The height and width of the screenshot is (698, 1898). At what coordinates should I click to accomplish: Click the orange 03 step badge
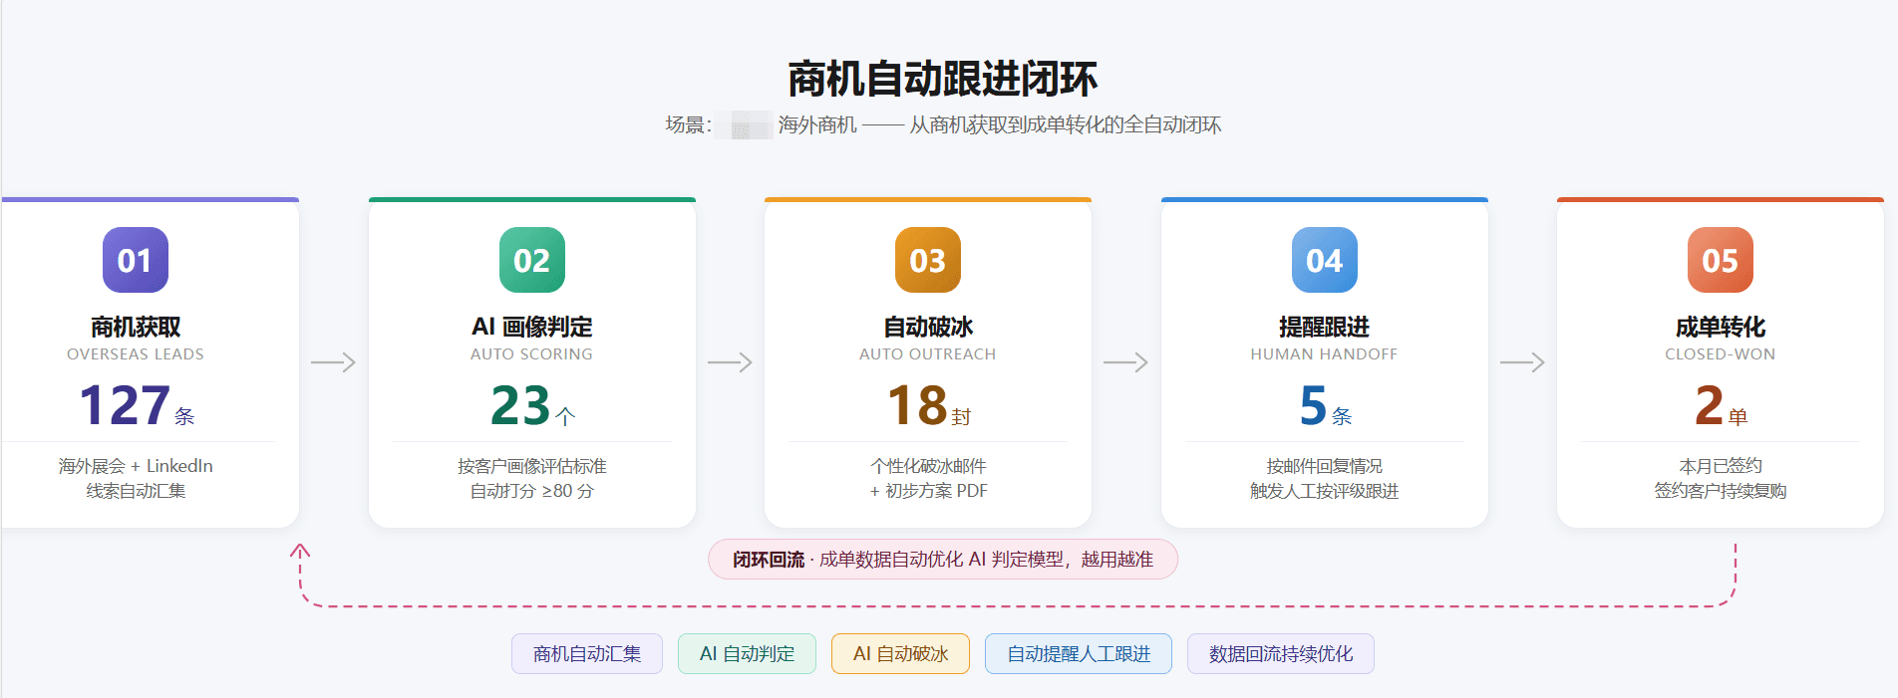coord(928,260)
